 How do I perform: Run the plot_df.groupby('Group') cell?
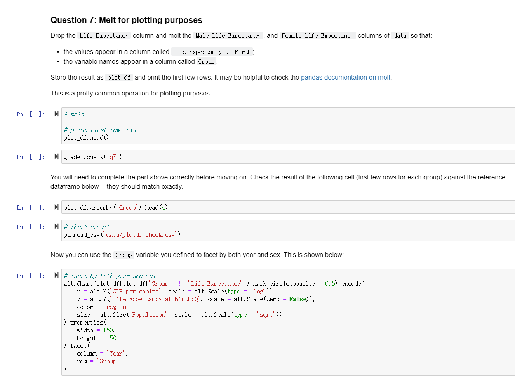click(x=56, y=207)
